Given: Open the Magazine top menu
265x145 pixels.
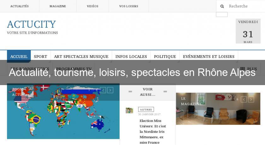Looking at the screenshot, I should coord(58,6).
